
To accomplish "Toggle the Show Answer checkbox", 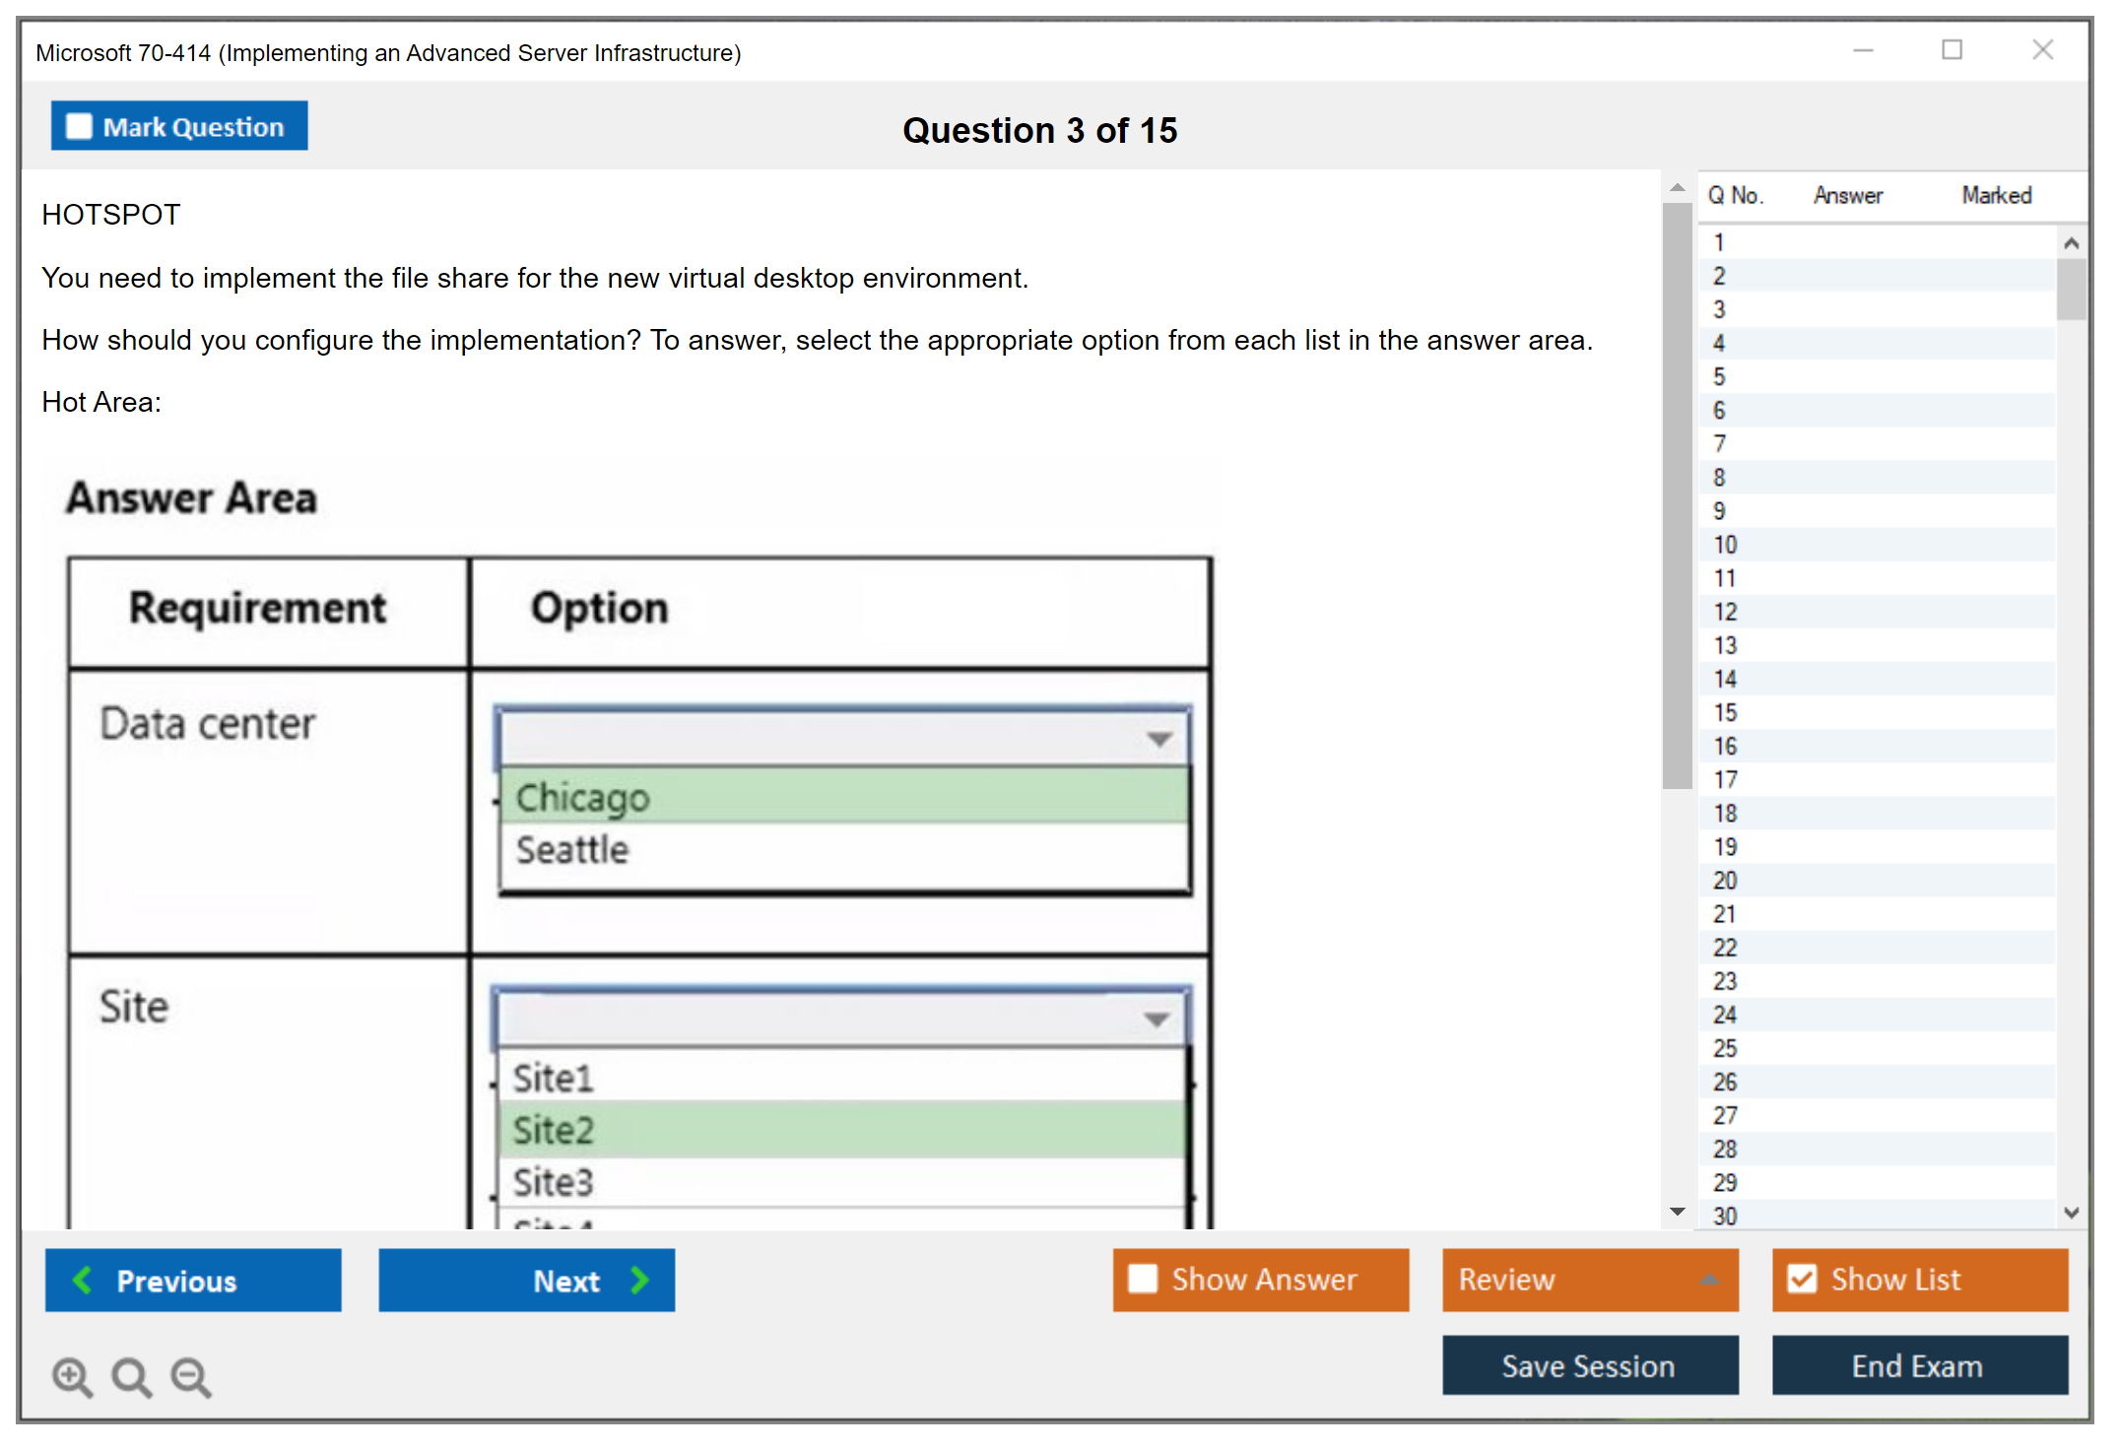I will tap(1143, 1279).
